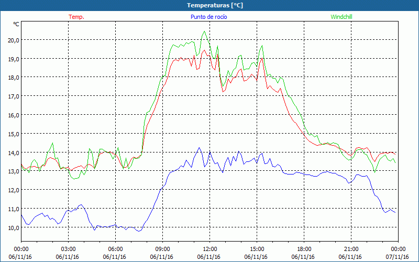Click the '15:00' time axis label

pyautogui.click(x=257, y=249)
